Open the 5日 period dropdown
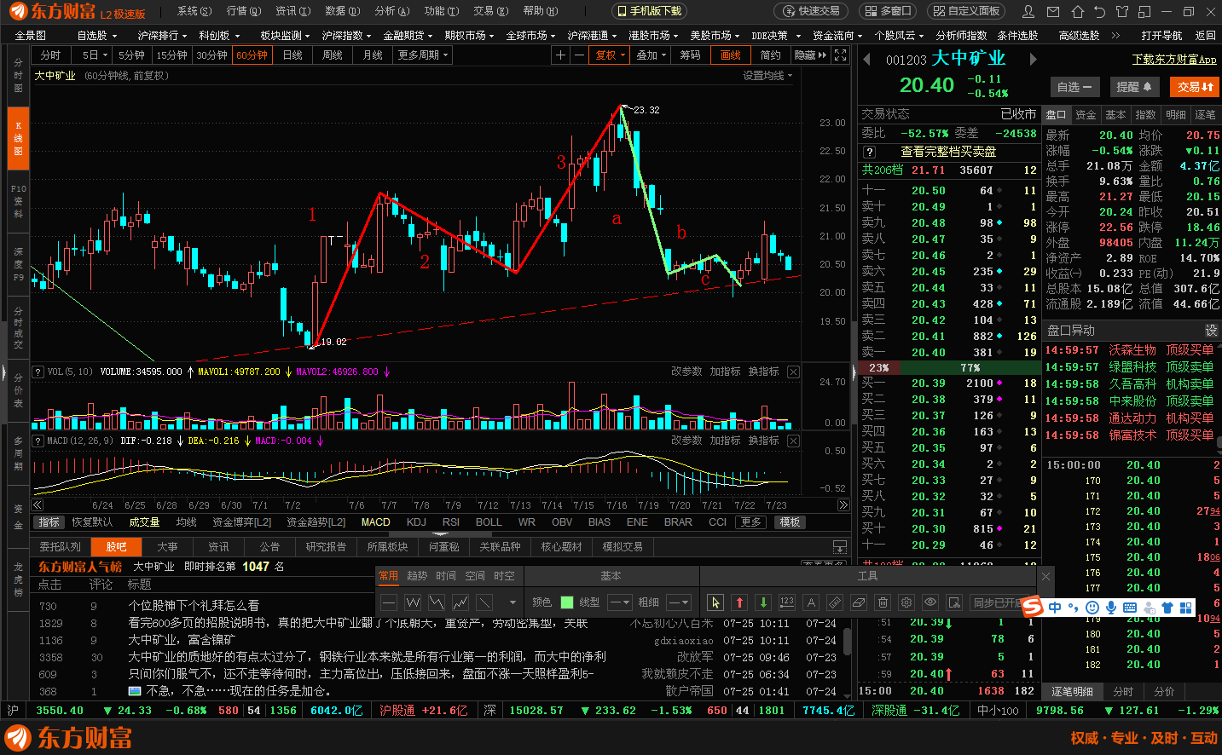 pos(94,55)
